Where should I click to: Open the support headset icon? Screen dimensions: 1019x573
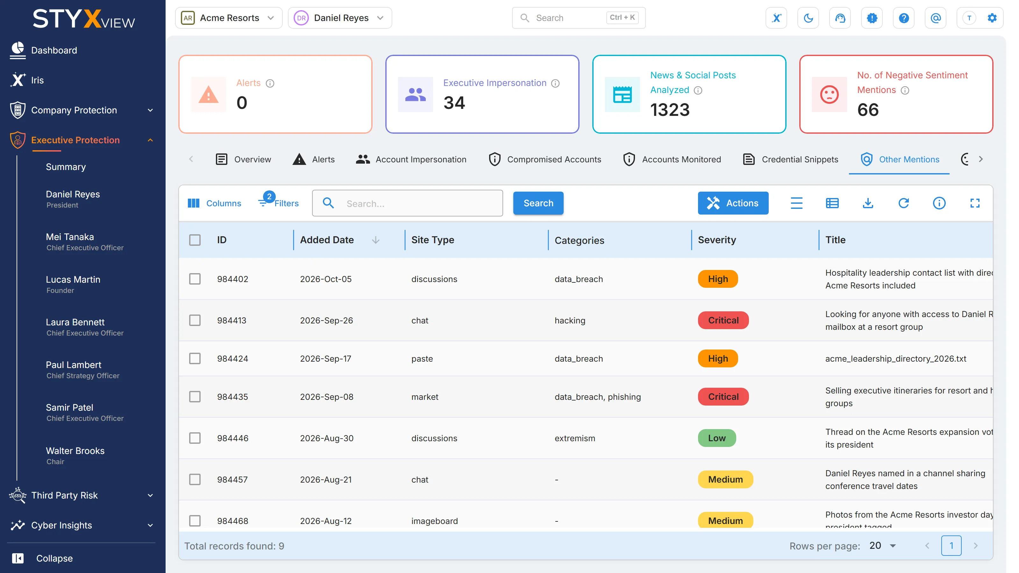point(840,18)
